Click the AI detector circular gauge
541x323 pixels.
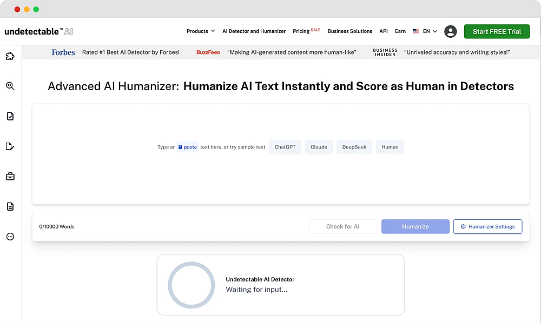pyautogui.click(x=191, y=285)
